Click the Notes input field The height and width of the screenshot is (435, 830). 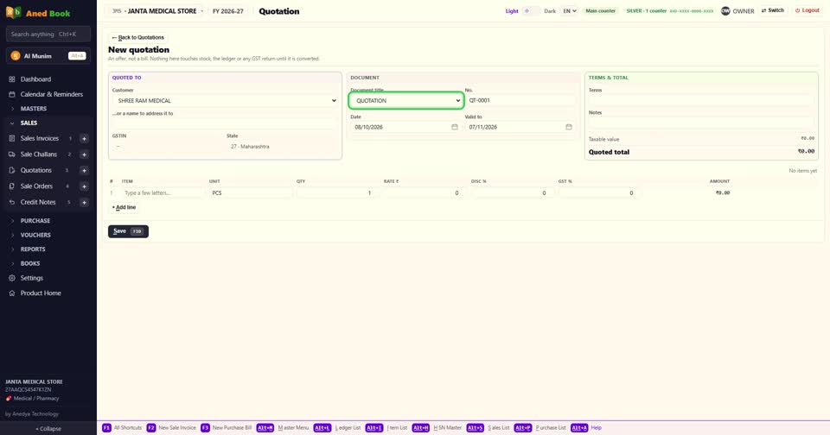coord(701,123)
